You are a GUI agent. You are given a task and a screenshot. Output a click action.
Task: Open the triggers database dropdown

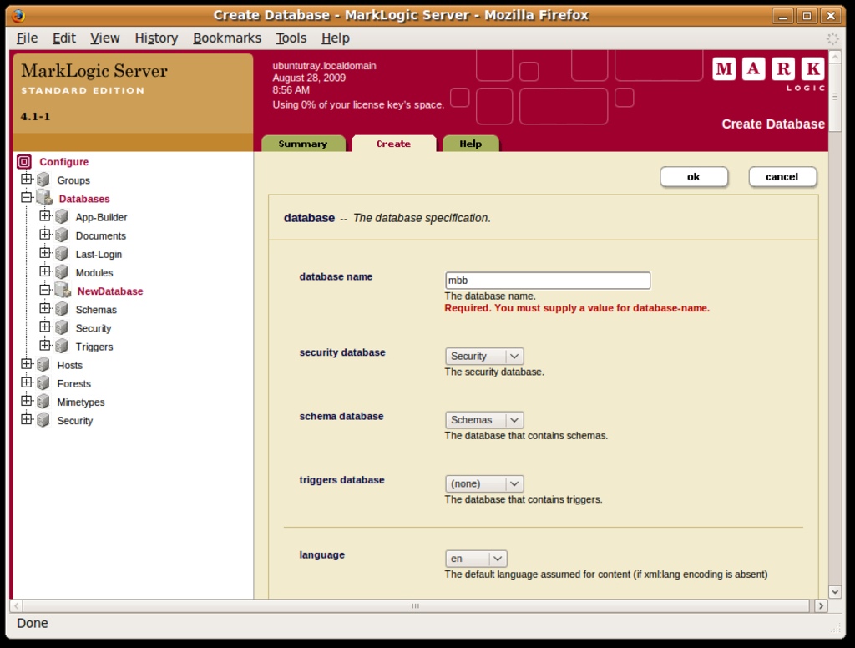[484, 483]
